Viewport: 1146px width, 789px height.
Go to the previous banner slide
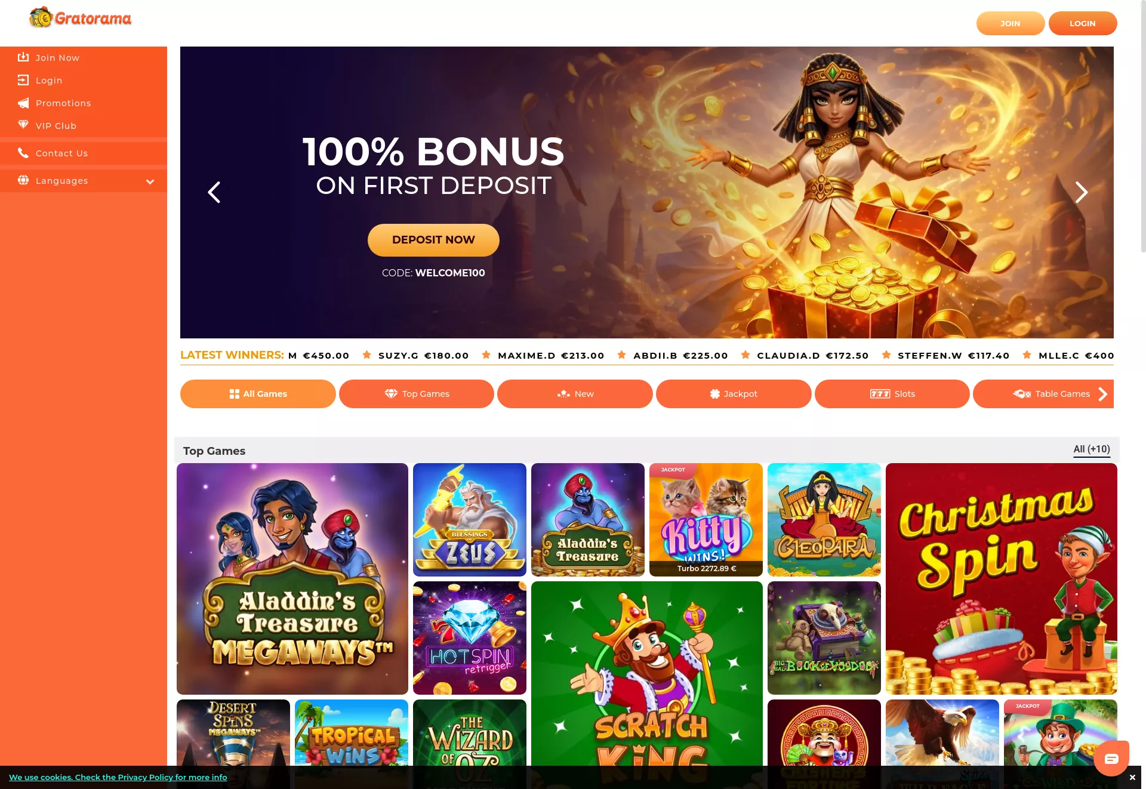tap(214, 192)
